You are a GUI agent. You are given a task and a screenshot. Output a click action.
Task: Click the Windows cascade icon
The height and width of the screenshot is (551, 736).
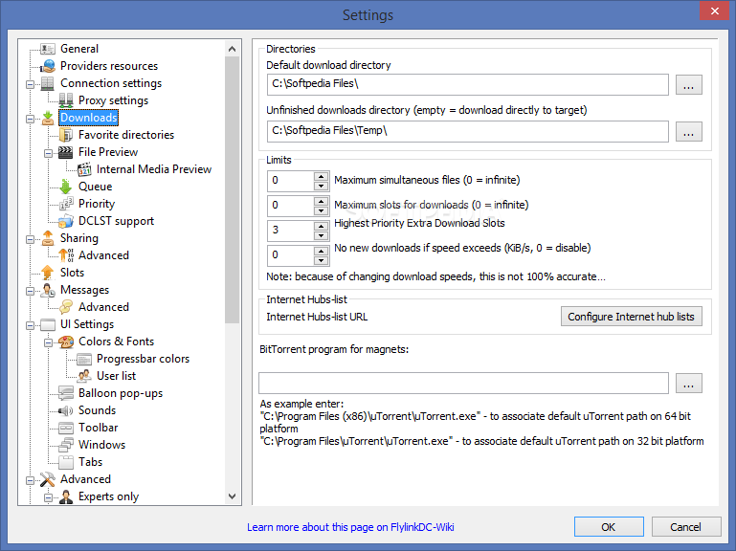(66, 445)
